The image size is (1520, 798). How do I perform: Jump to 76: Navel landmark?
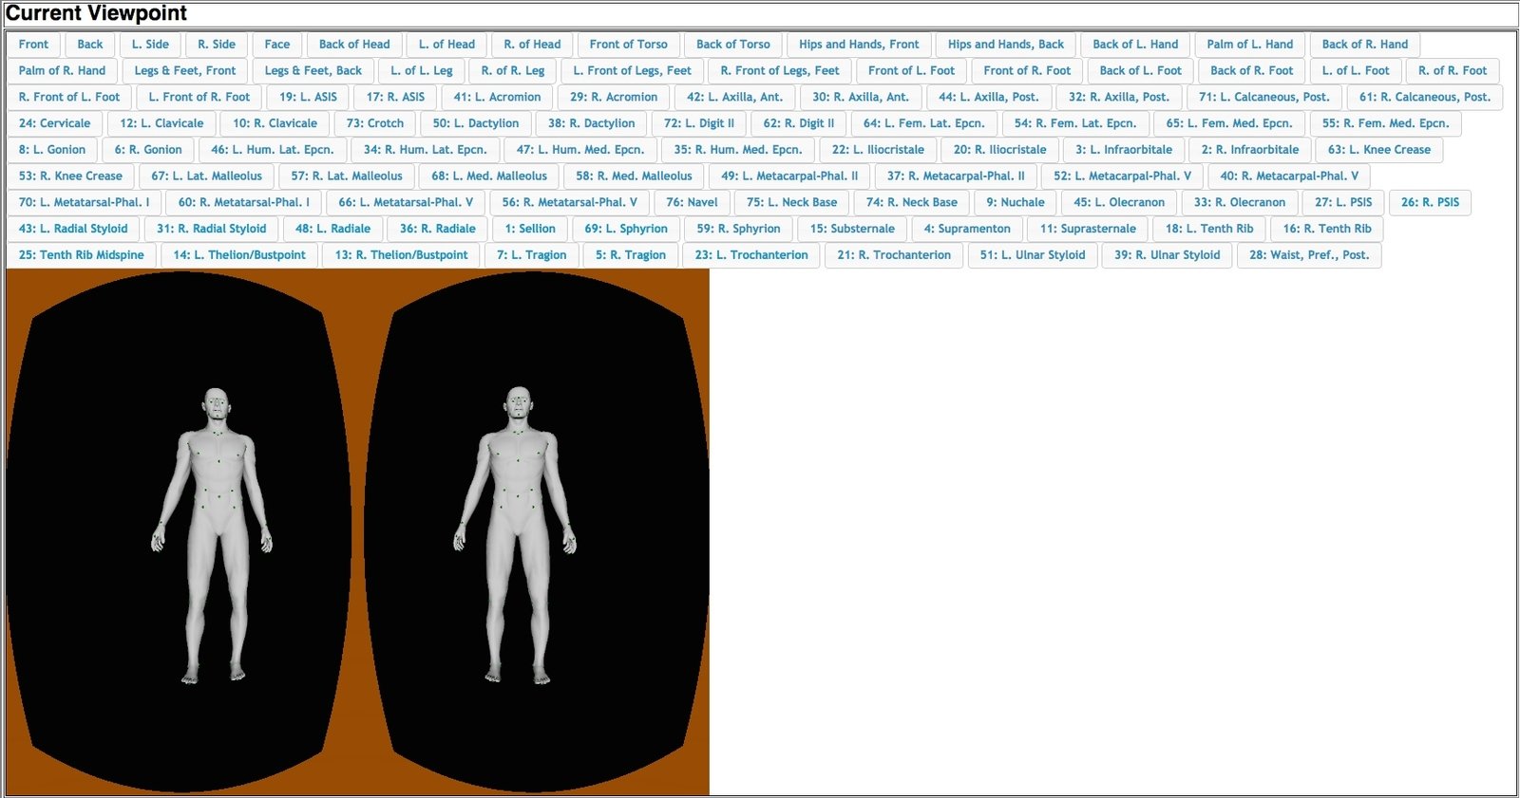[x=692, y=202]
